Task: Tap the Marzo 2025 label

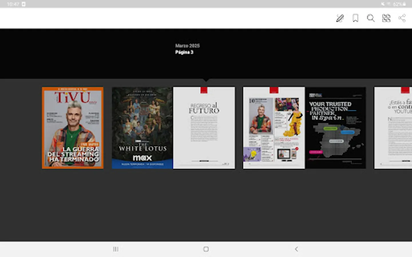Action: (x=187, y=46)
